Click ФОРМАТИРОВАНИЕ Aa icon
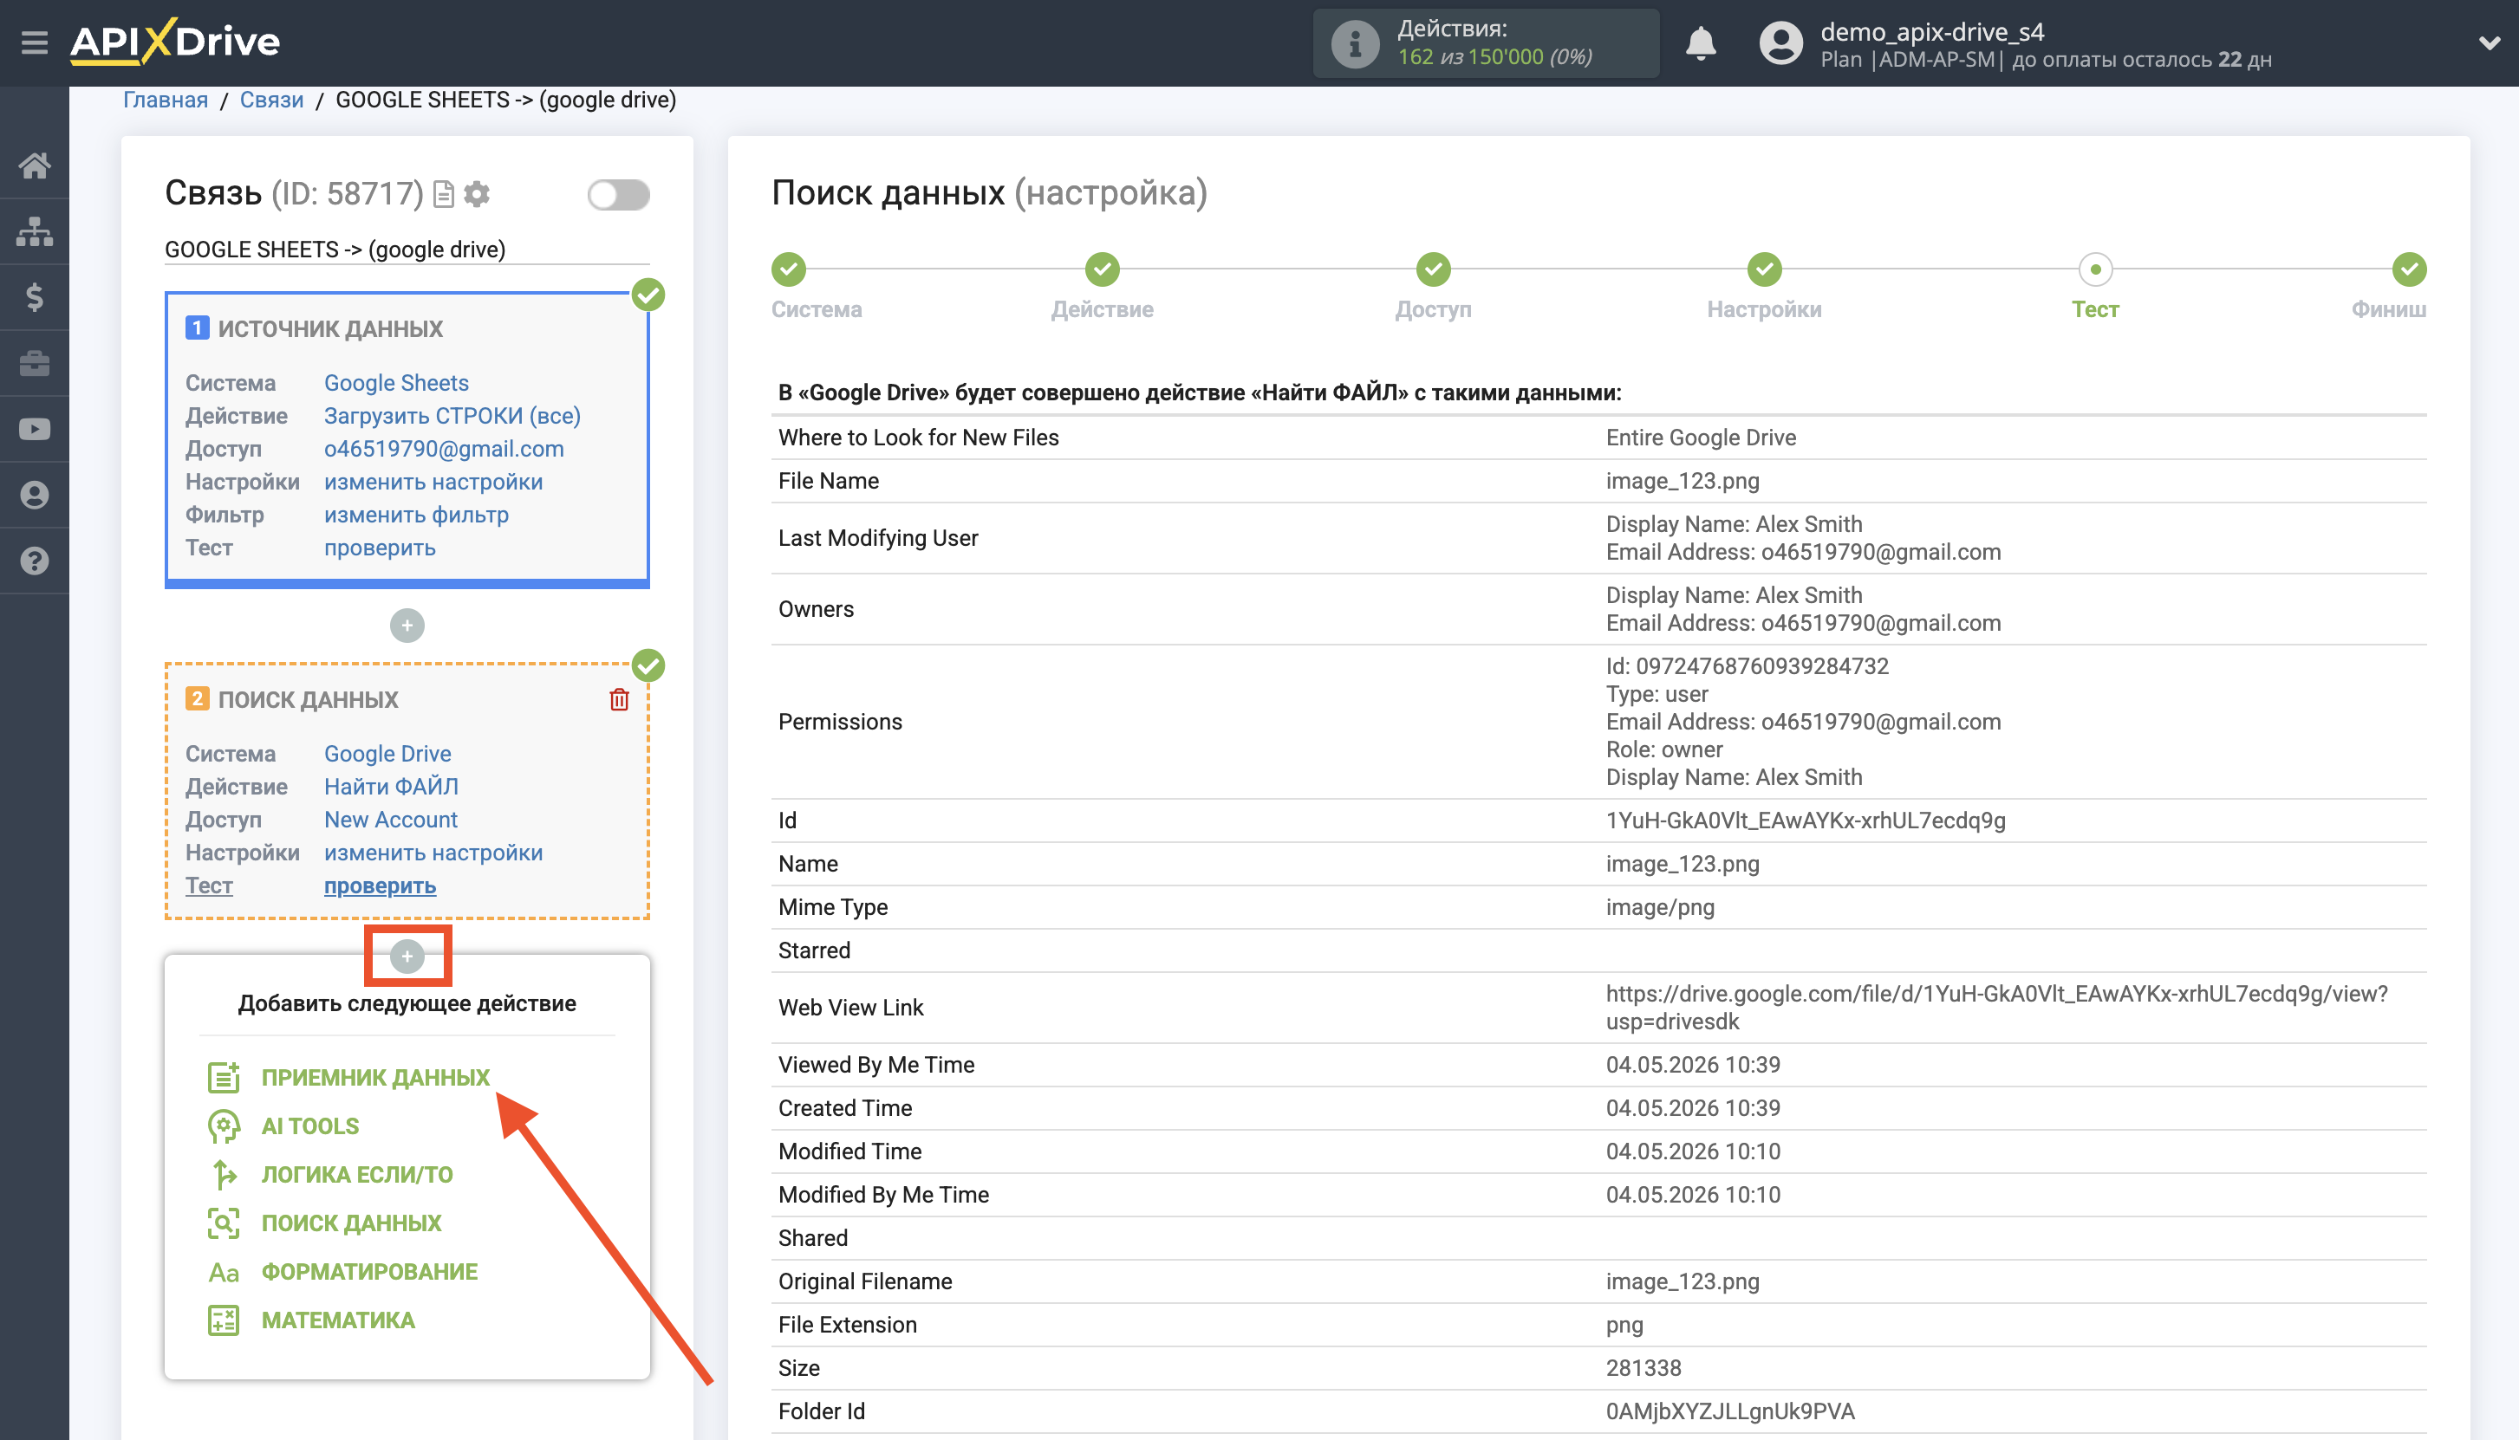Screen dimensions: 2519x1440 click(224, 1272)
